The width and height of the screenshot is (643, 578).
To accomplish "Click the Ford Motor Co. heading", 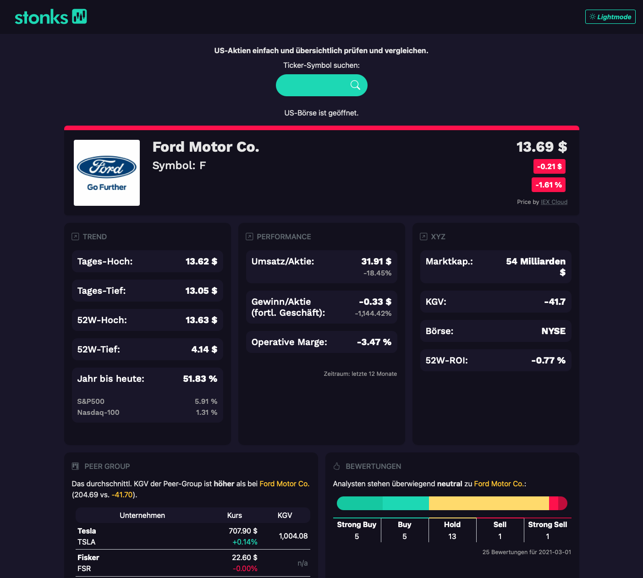I will pyautogui.click(x=206, y=147).
